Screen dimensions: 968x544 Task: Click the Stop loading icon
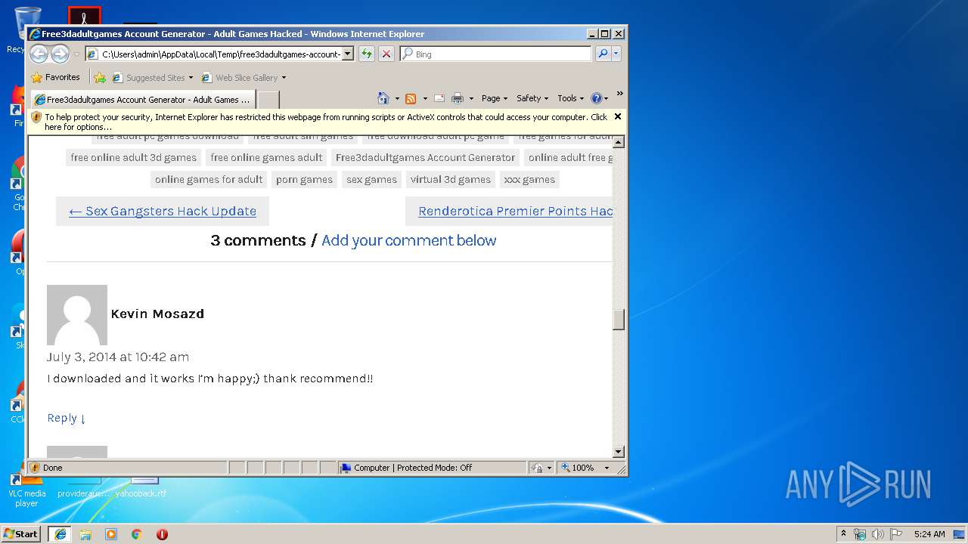pos(386,54)
